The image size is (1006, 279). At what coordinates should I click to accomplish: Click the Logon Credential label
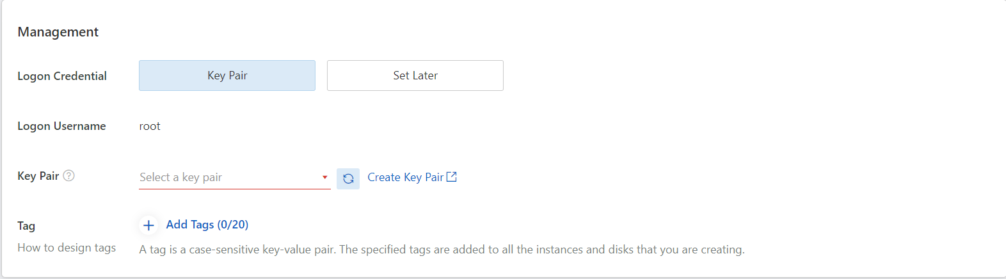(62, 76)
